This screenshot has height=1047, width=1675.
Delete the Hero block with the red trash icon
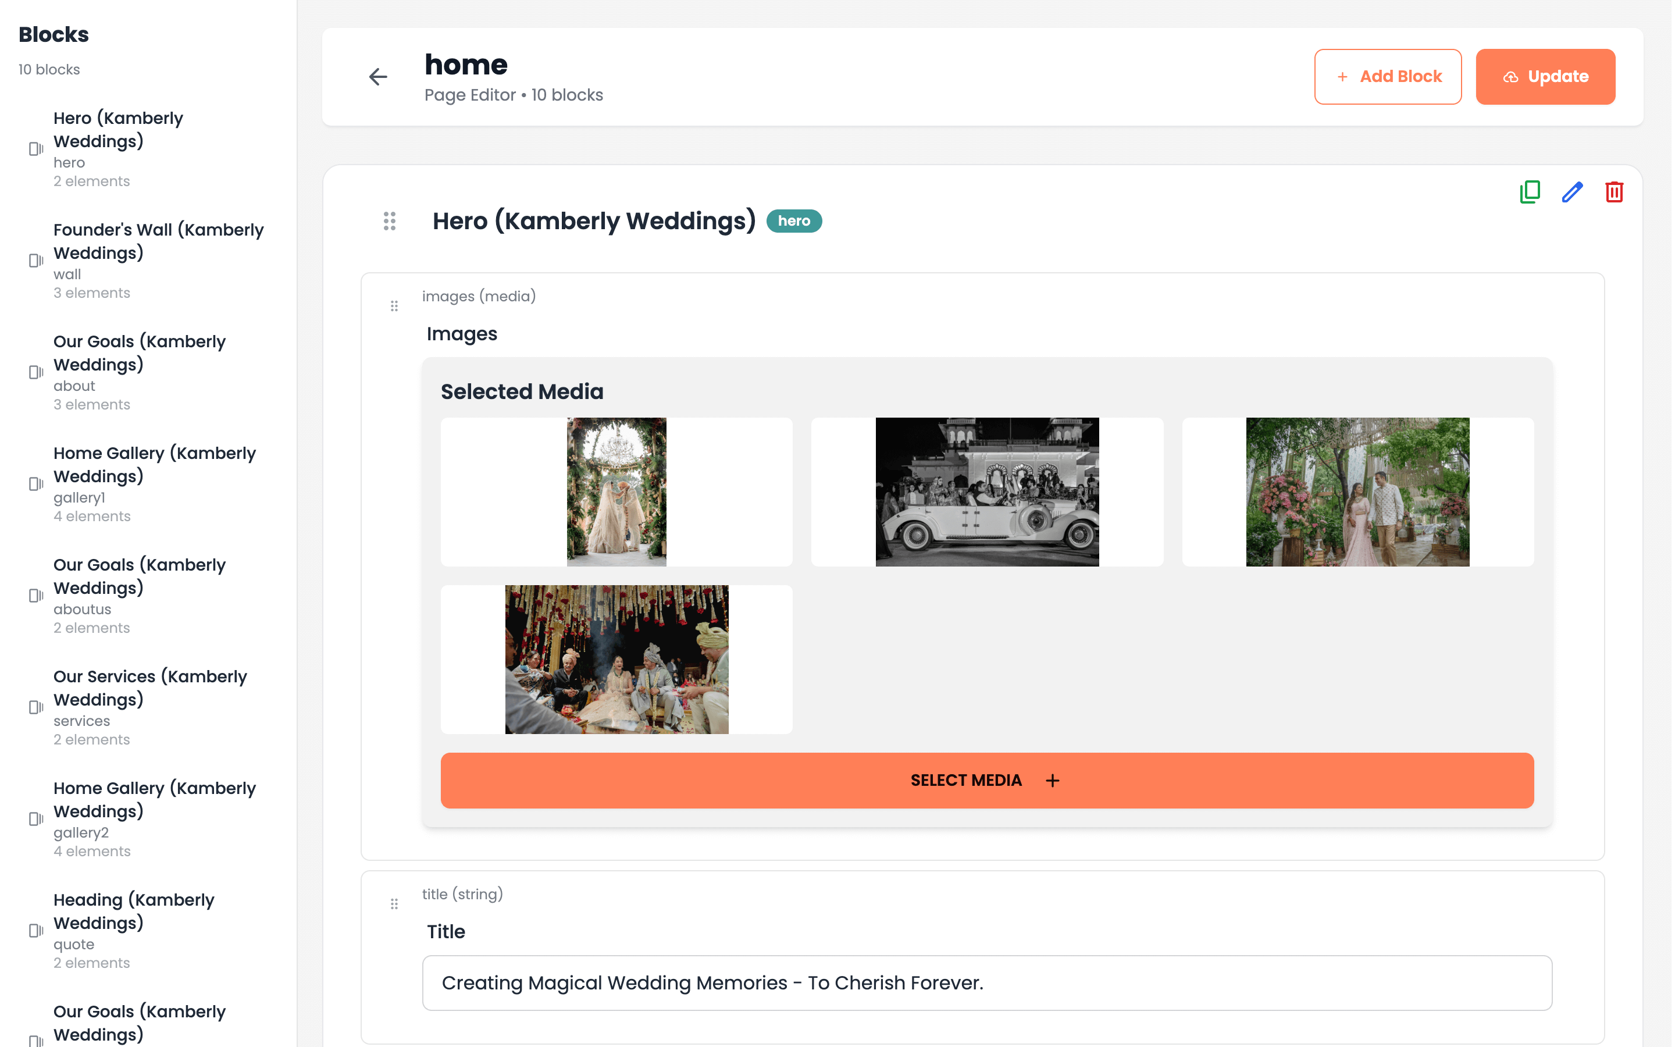(x=1615, y=192)
